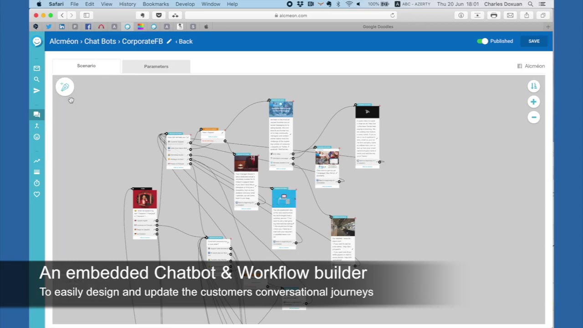Switch to the Parameters tab
Viewport: 583px width, 328px height.
156,67
